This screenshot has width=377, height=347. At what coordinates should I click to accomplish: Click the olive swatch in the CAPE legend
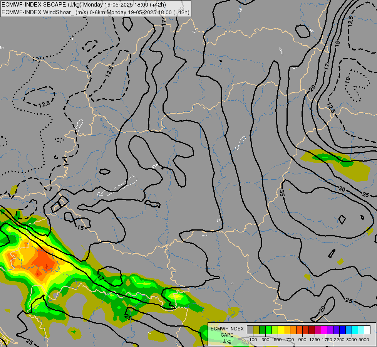(x=256, y=330)
